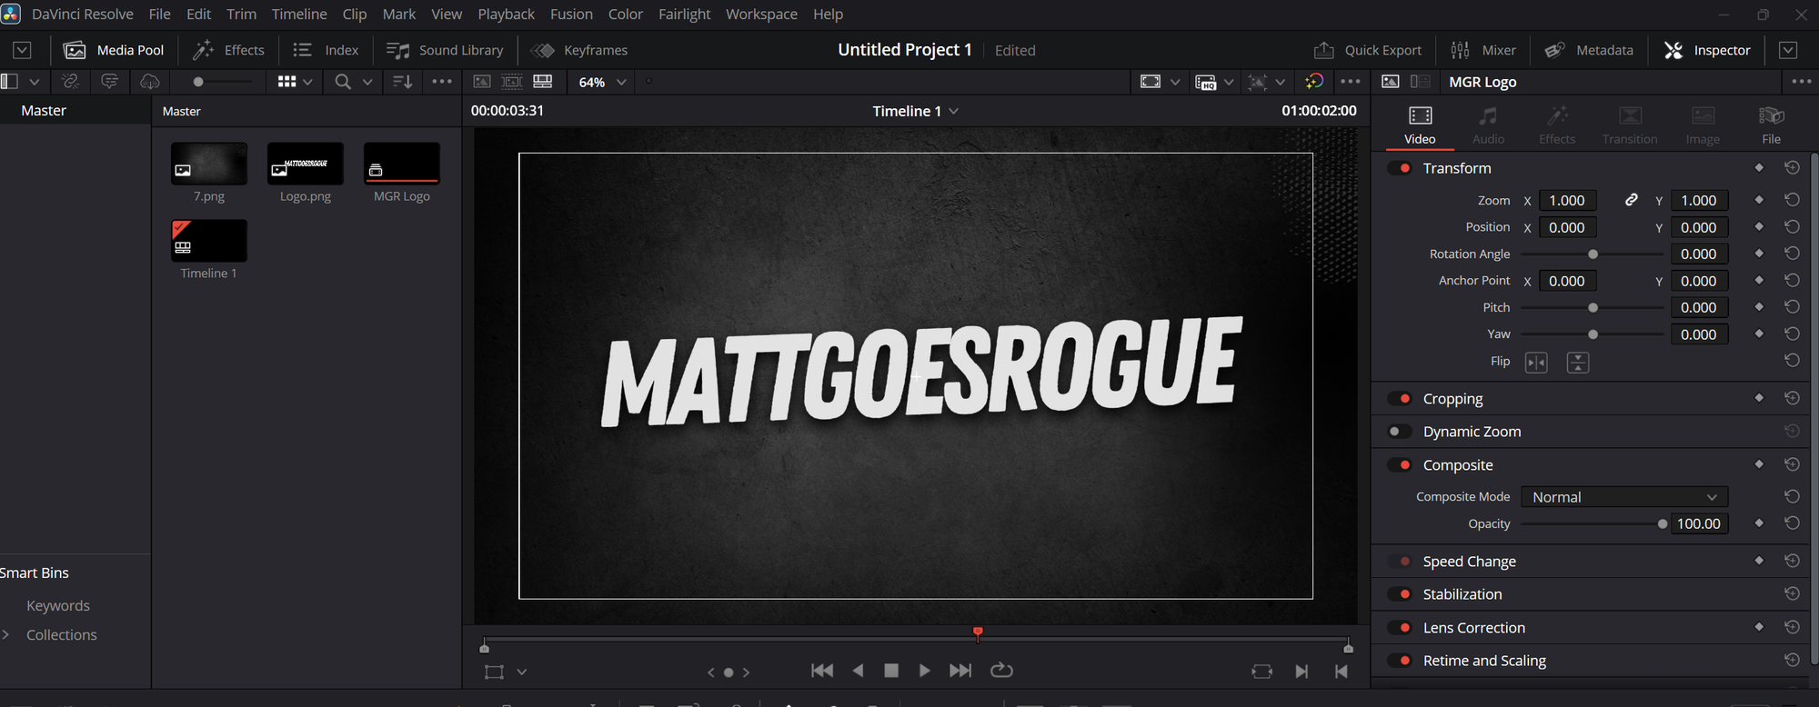Enable the Dynamic Zoom toggle

[1400, 432]
